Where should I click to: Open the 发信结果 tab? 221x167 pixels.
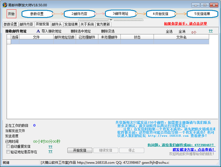71,24
